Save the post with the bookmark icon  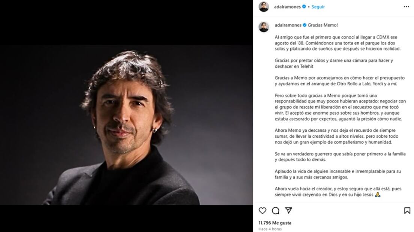click(407, 210)
